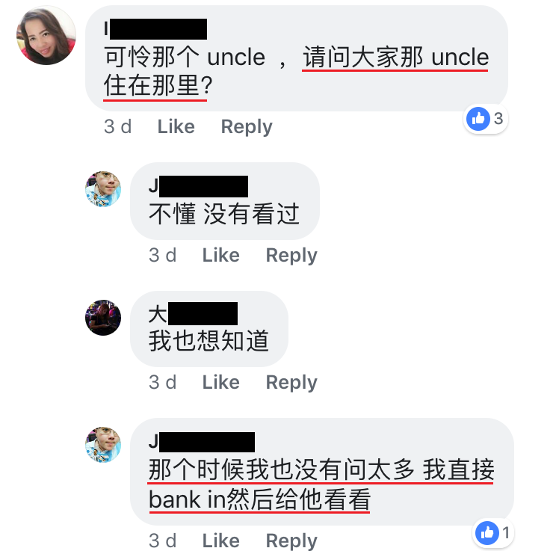Open avatar beside the bank in comment
Screen dimensions: 559x554
point(103,445)
